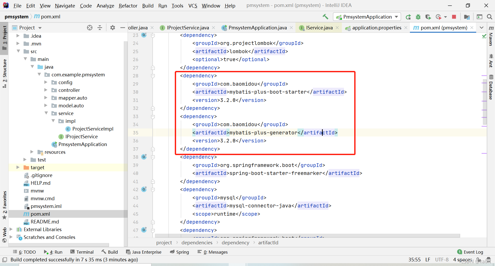
Task: Click the Build tool window button
Action: tap(110, 252)
